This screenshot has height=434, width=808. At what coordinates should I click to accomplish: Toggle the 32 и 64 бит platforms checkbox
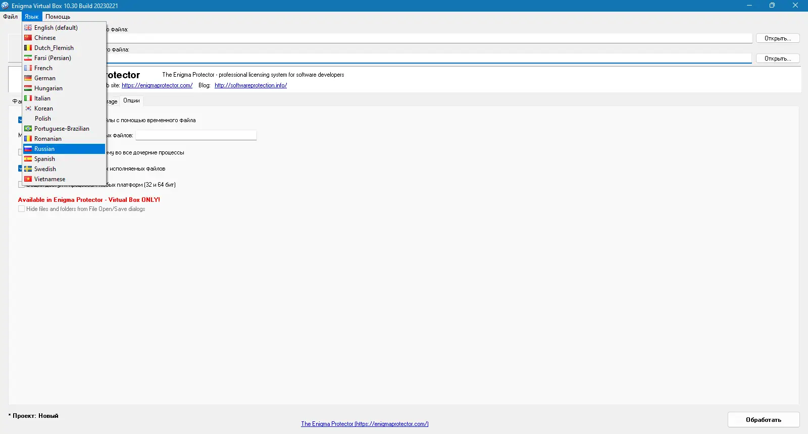pyautogui.click(x=21, y=185)
